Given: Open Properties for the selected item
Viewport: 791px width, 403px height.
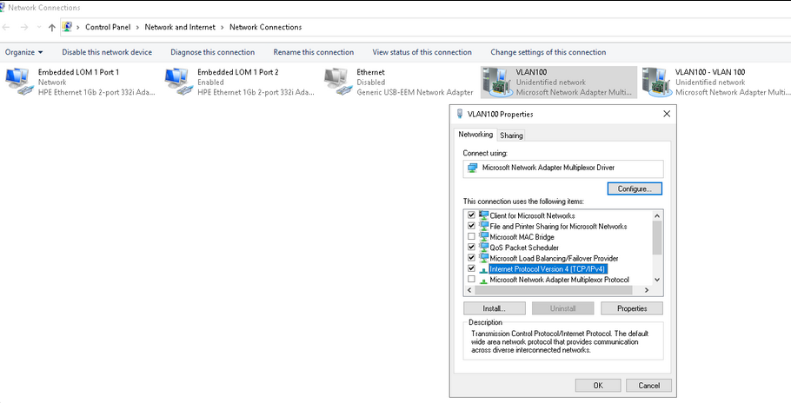Looking at the screenshot, I should (x=631, y=308).
